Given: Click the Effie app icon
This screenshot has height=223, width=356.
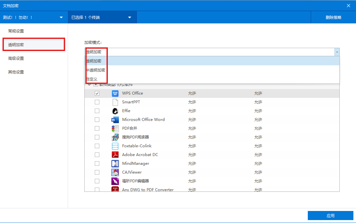Looking at the screenshot, I should point(115,111).
